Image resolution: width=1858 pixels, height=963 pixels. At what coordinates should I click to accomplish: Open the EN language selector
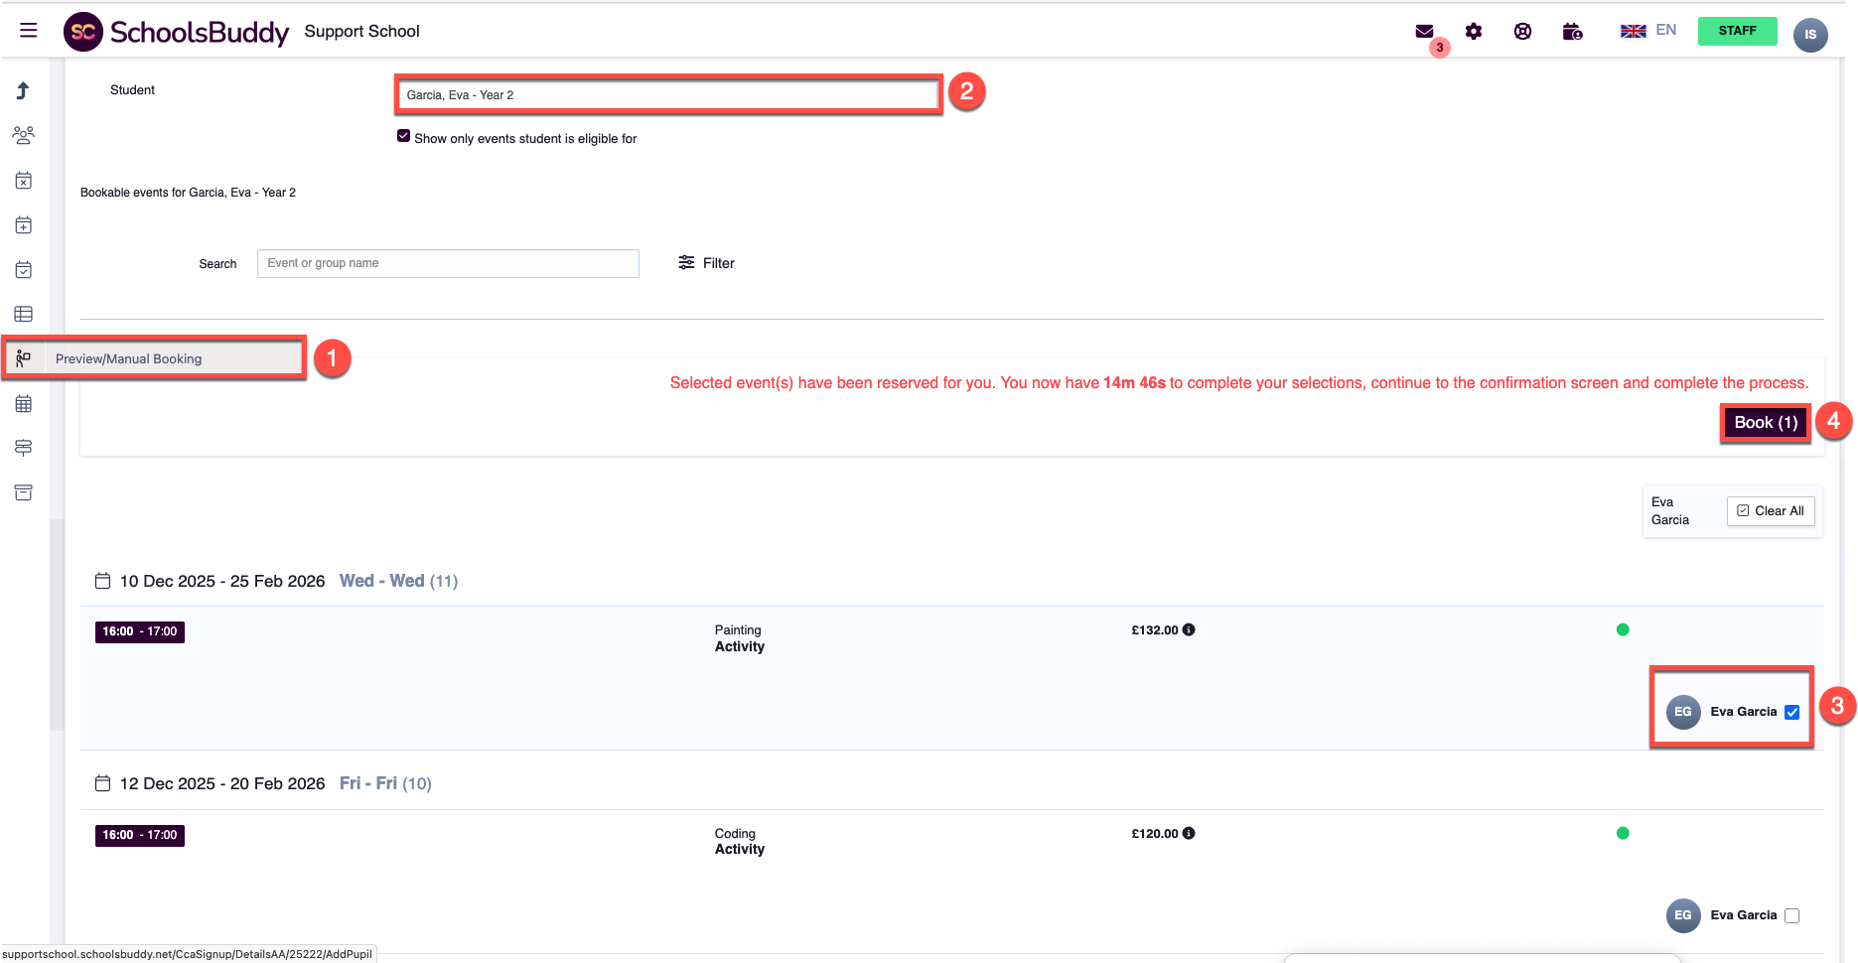point(1648,31)
